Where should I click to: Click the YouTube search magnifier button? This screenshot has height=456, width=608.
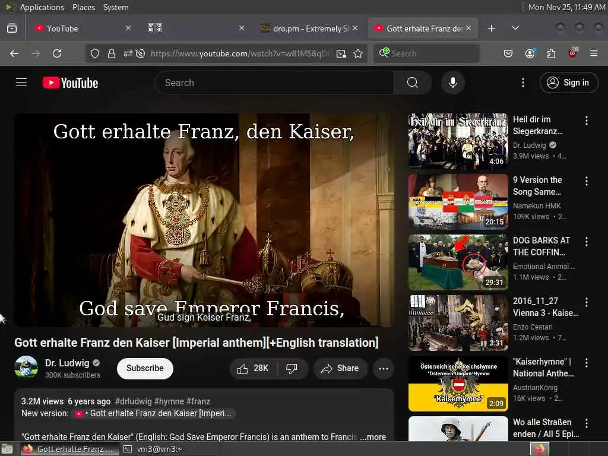click(x=413, y=83)
